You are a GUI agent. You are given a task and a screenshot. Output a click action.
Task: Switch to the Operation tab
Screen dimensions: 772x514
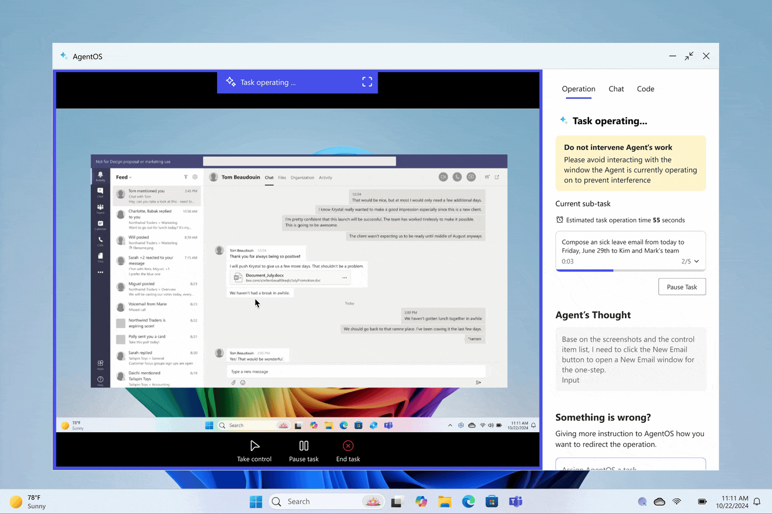pyautogui.click(x=578, y=89)
